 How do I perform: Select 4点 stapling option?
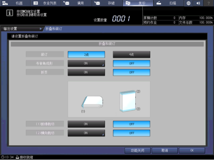coord(132,54)
